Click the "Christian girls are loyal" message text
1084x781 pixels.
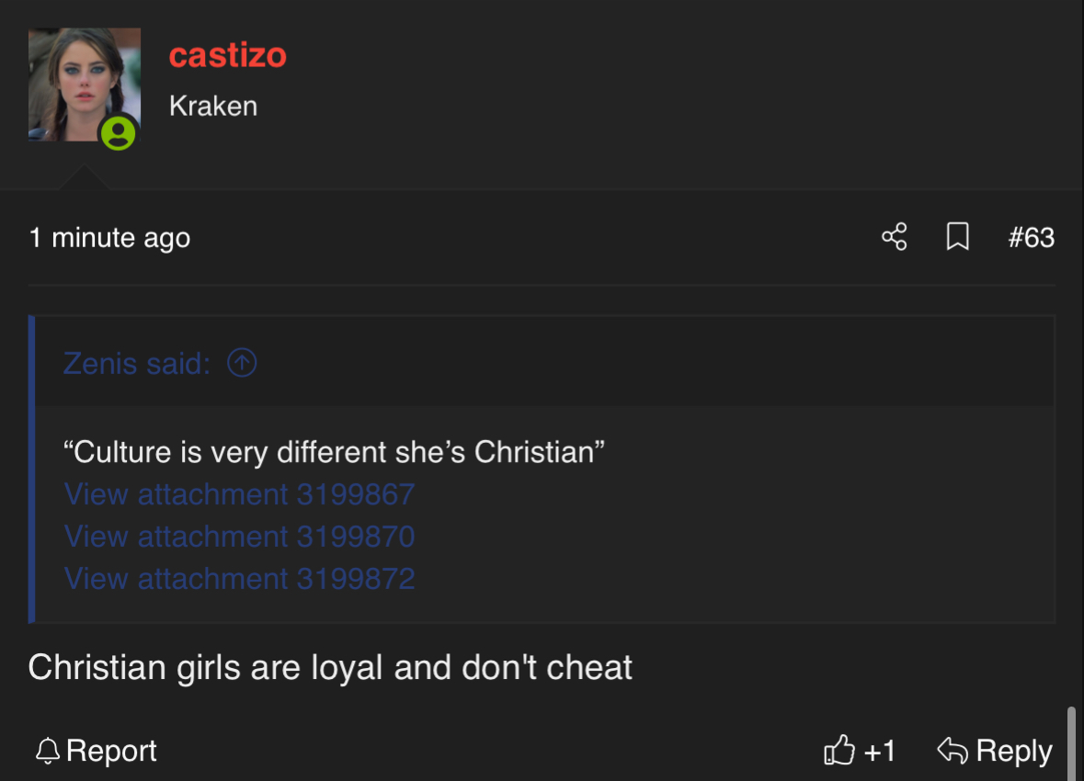pyautogui.click(x=330, y=667)
